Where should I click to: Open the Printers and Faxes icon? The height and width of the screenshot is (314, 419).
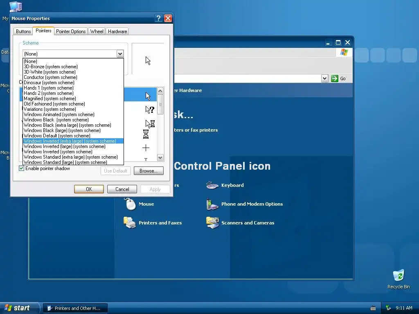pos(130,223)
